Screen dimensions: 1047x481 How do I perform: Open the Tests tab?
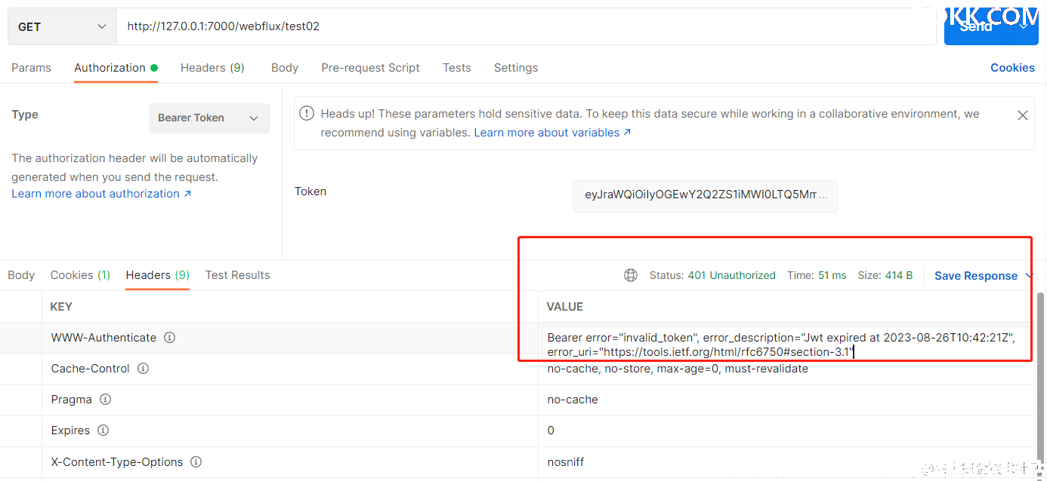click(x=457, y=68)
